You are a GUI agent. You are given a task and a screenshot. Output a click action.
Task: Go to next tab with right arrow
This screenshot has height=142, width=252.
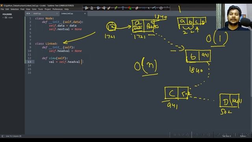(x=29, y=13)
